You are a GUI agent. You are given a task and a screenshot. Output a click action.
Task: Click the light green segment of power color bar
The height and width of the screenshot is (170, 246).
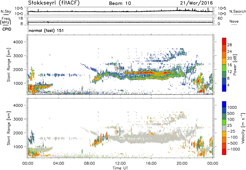(224, 68)
